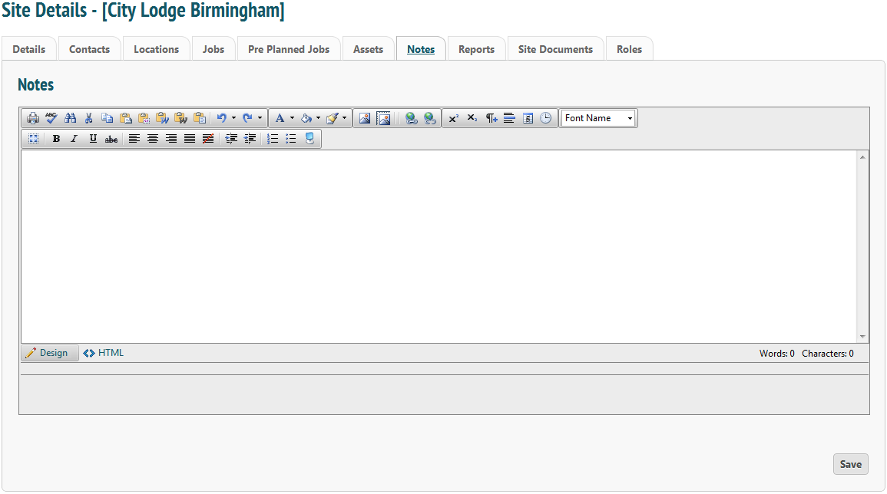Open the Redo history dropdown arrow

[260, 118]
